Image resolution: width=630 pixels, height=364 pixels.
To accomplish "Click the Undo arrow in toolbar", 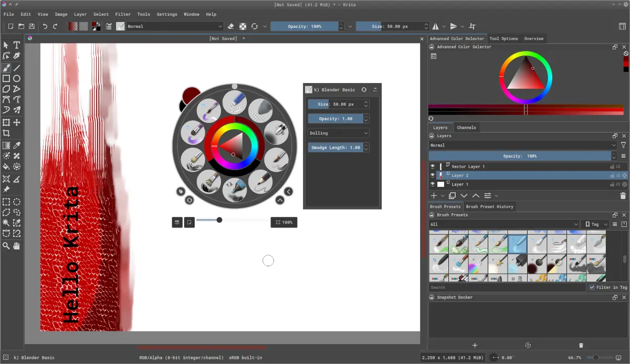I will (45, 26).
